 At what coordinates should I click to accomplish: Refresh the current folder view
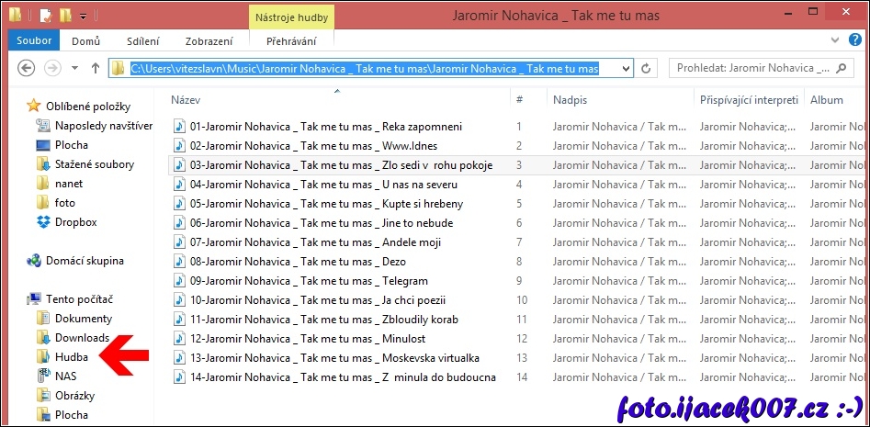[x=647, y=69]
